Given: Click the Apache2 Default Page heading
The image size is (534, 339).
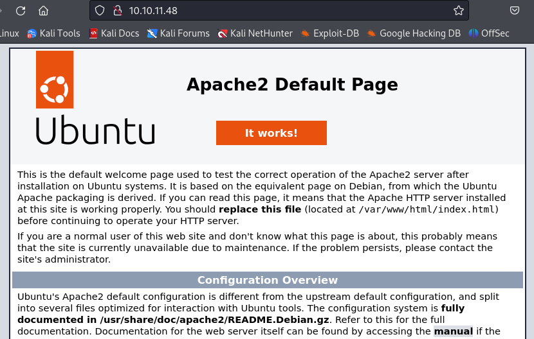Looking at the screenshot, I should [x=292, y=84].
